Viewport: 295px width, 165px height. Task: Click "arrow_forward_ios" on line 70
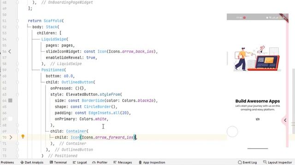(114, 137)
